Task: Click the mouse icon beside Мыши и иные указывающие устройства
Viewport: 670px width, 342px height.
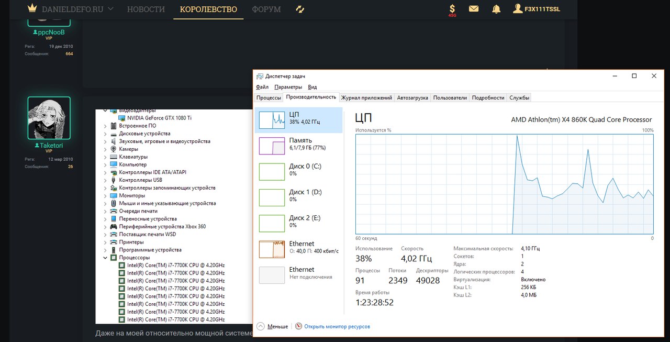Action: pyautogui.click(x=114, y=203)
